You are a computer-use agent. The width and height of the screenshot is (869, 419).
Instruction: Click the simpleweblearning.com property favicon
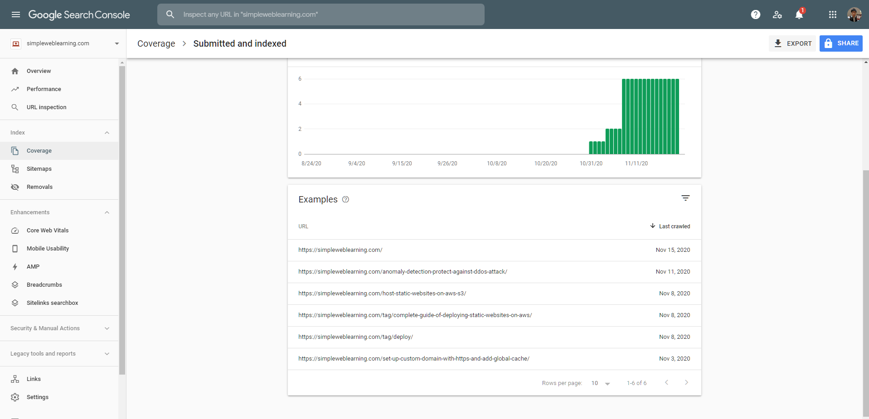point(16,43)
